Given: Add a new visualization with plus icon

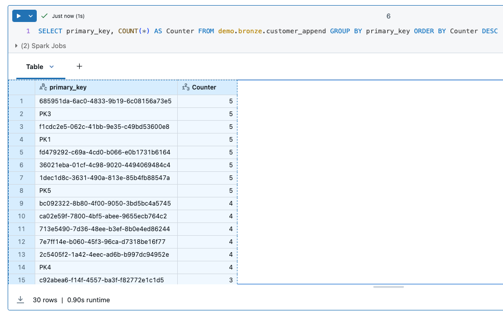Looking at the screenshot, I should coord(79,66).
